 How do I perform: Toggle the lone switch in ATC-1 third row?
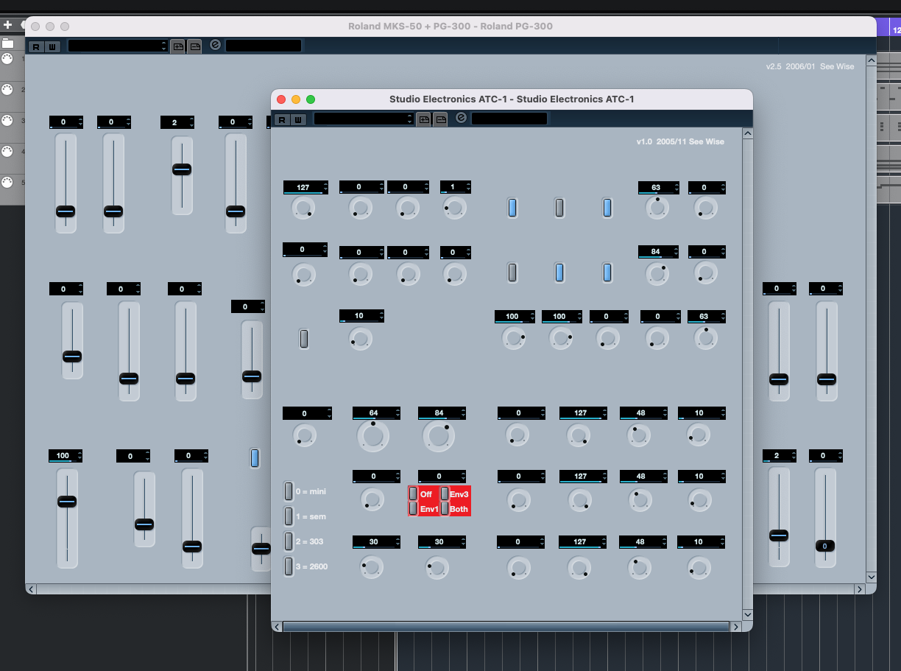(x=303, y=339)
